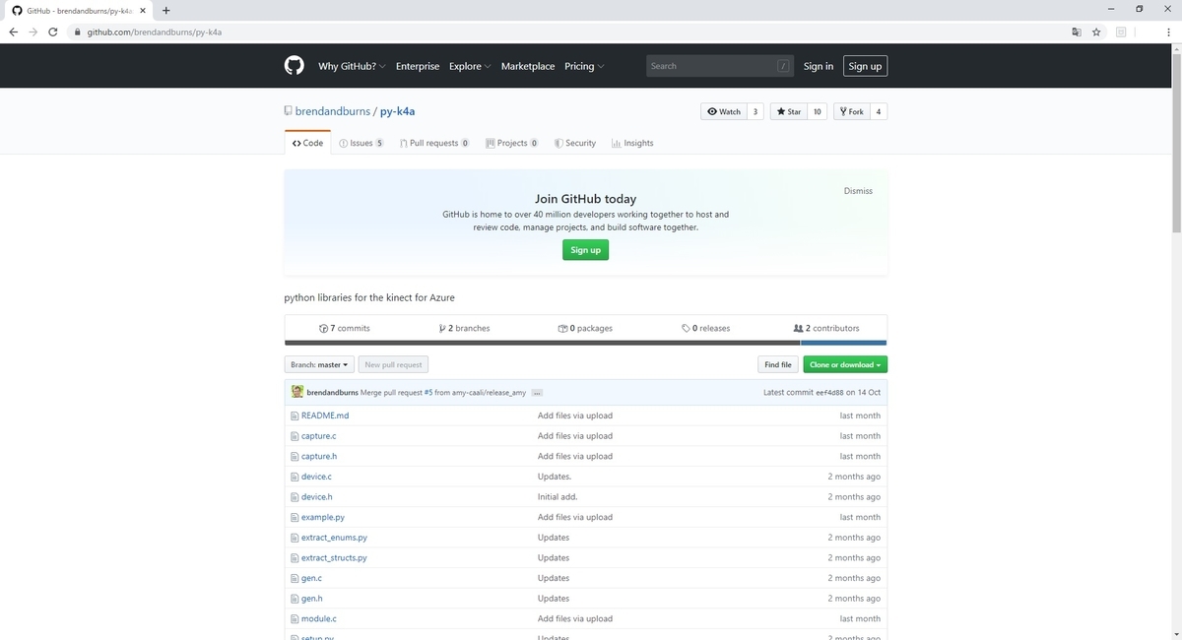Click the translate page icon
This screenshot has width=1182, height=640.
(x=1077, y=32)
